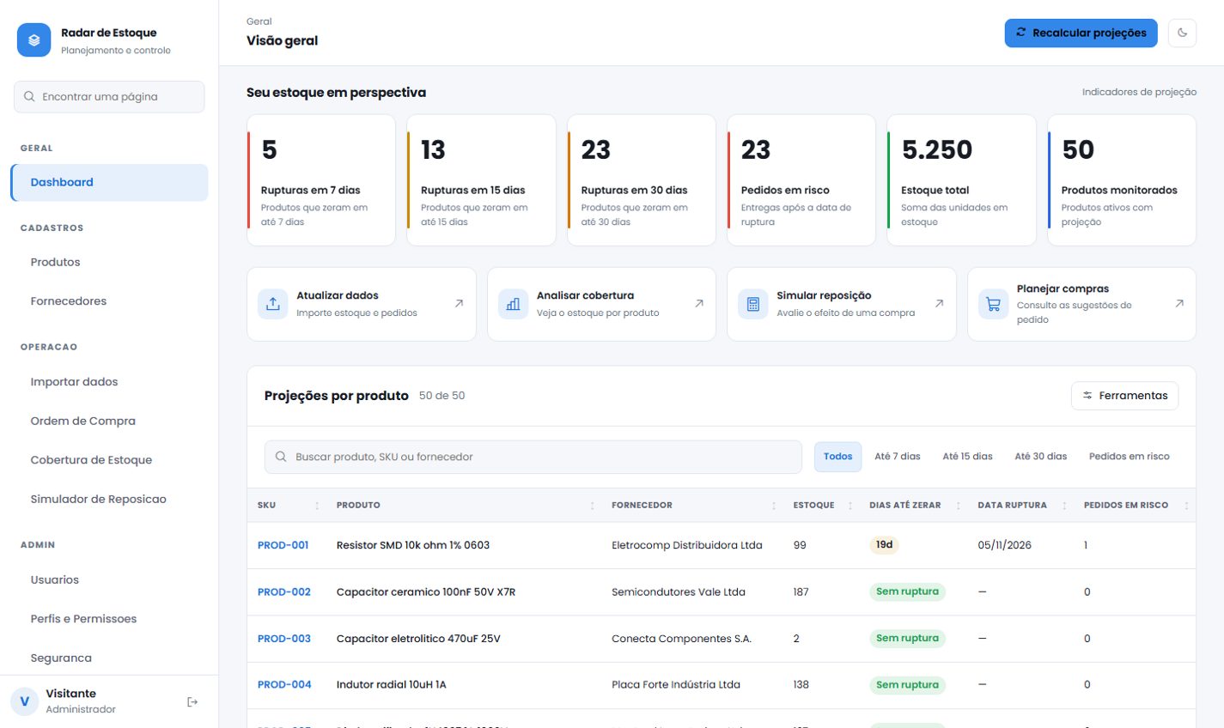Click the arrow icon on Atualizar dados card
This screenshot has width=1224, height=728.
459,303
